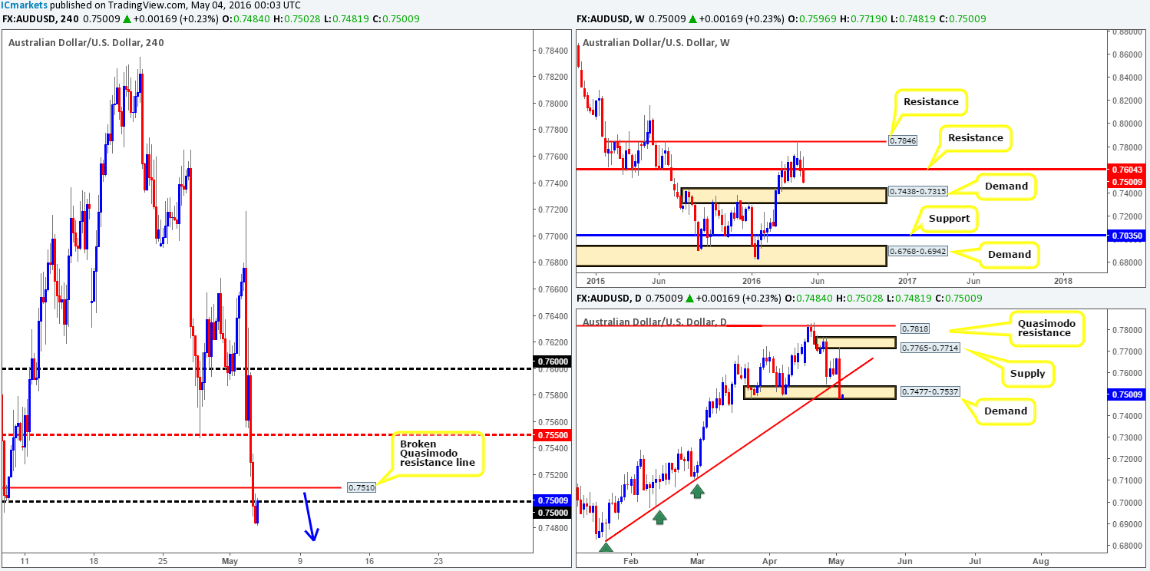
Task: Click the red 0.75500 price axis tag
Action: (551, 434)
